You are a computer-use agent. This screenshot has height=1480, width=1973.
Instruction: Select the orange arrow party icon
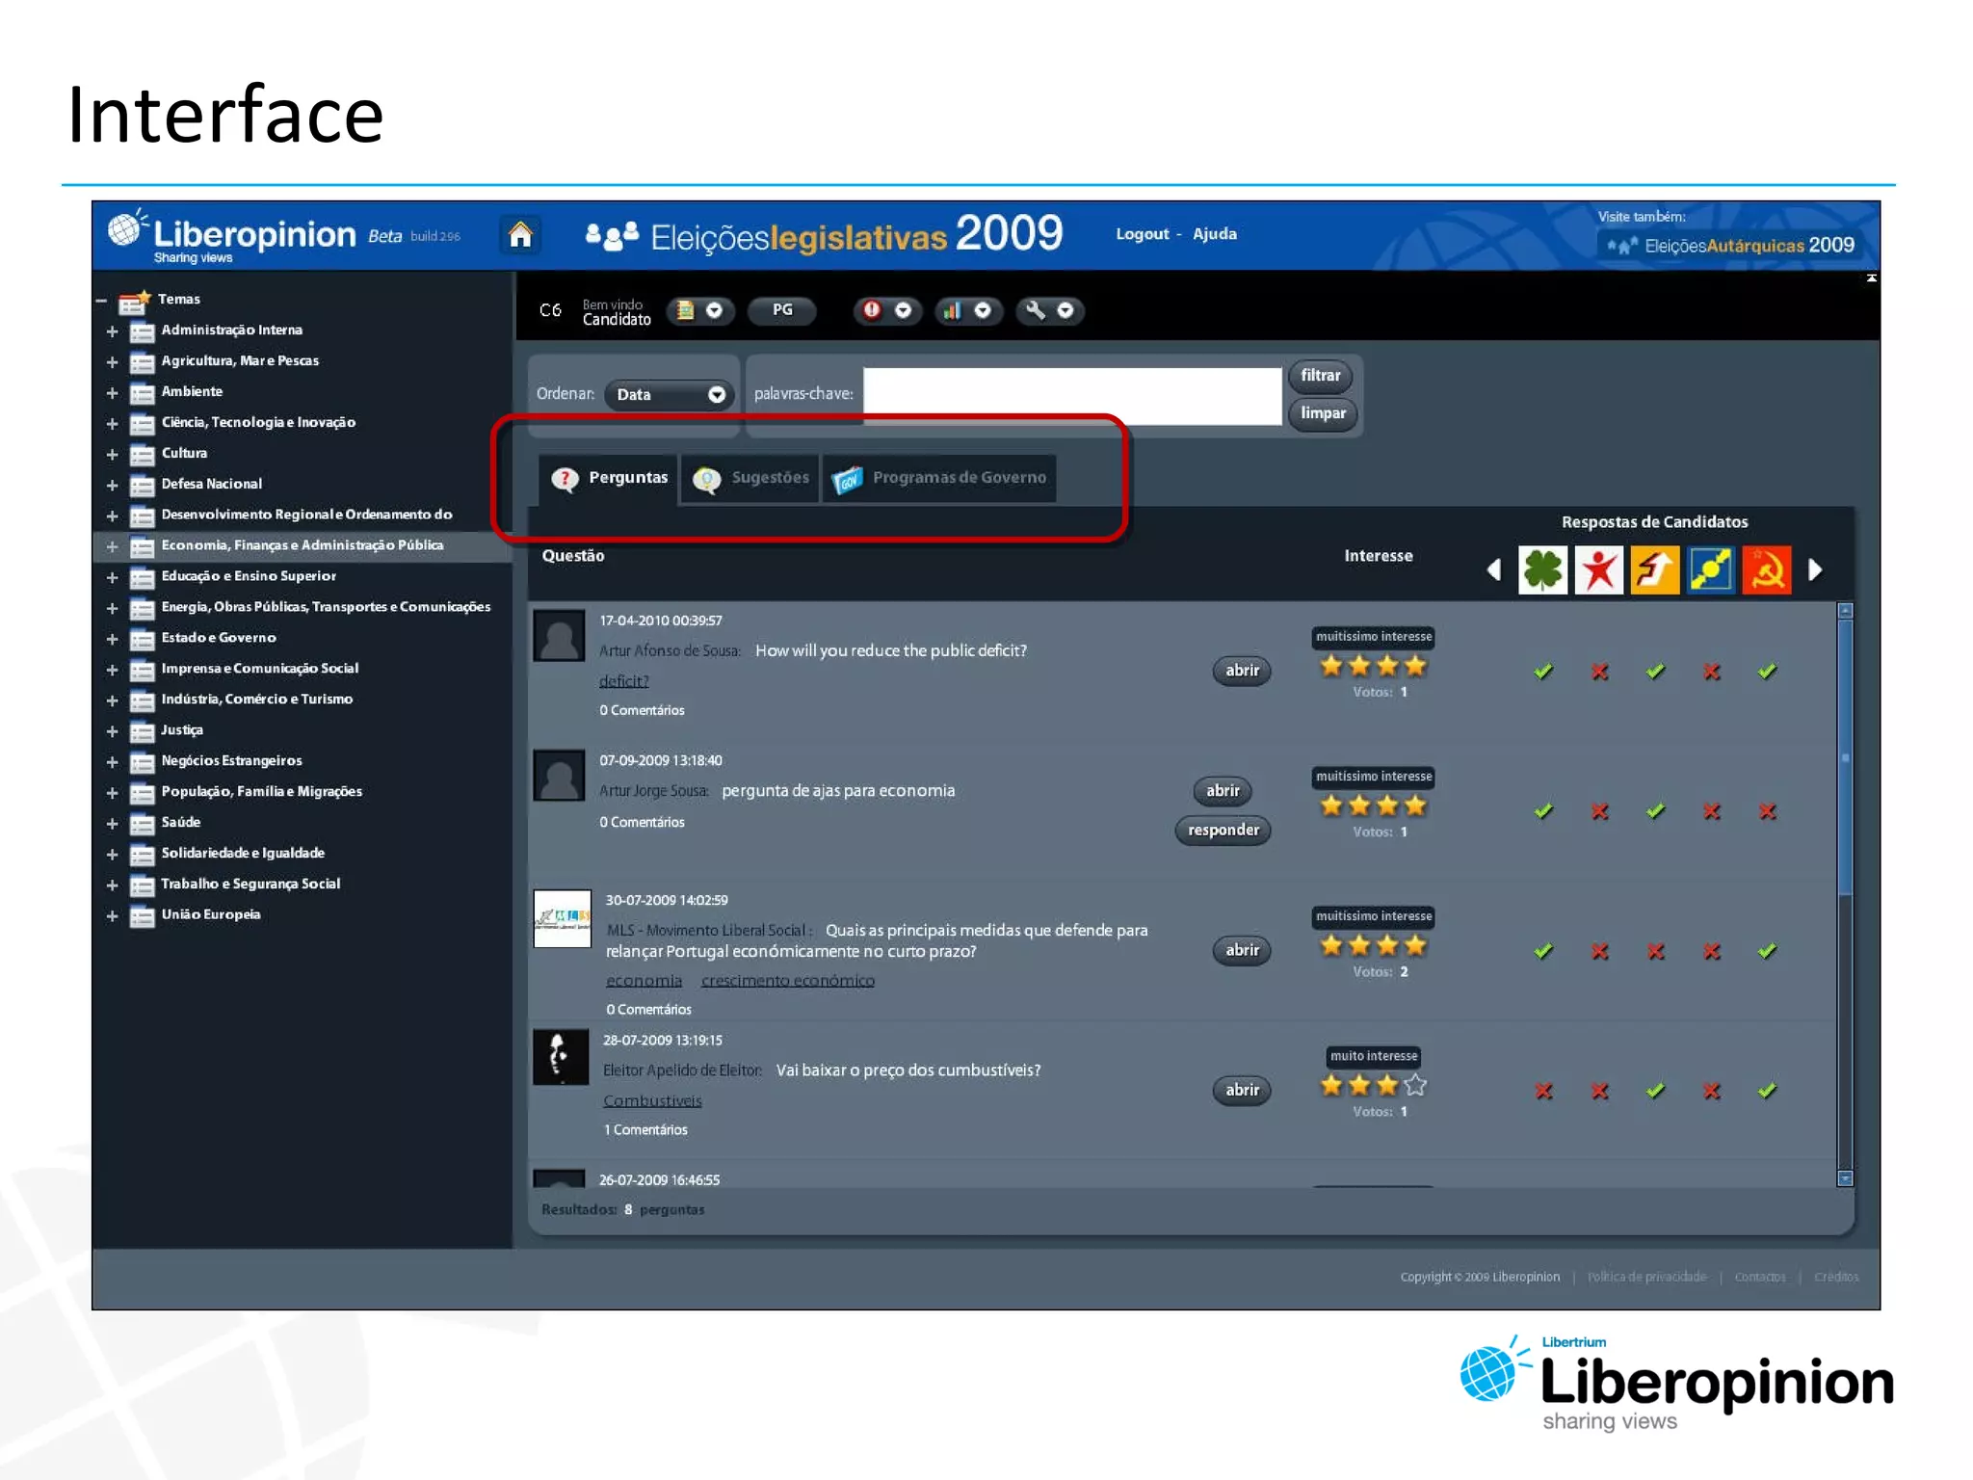(x=1655, y=570)
